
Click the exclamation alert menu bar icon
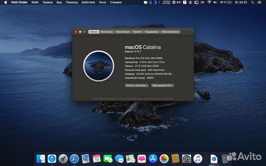pyautogui.click(x=185, y=2)
